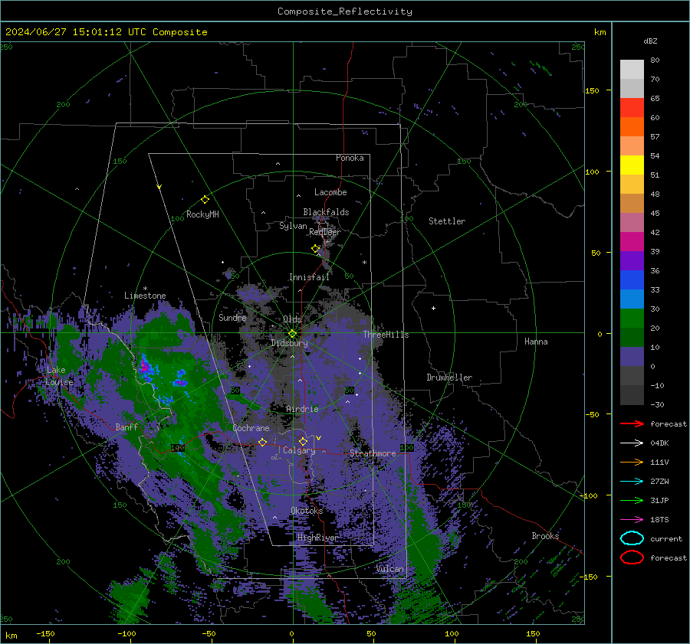Click the Innisfail label

click(309, 277)
